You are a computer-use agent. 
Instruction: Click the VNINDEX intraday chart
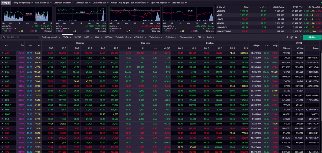27,14
